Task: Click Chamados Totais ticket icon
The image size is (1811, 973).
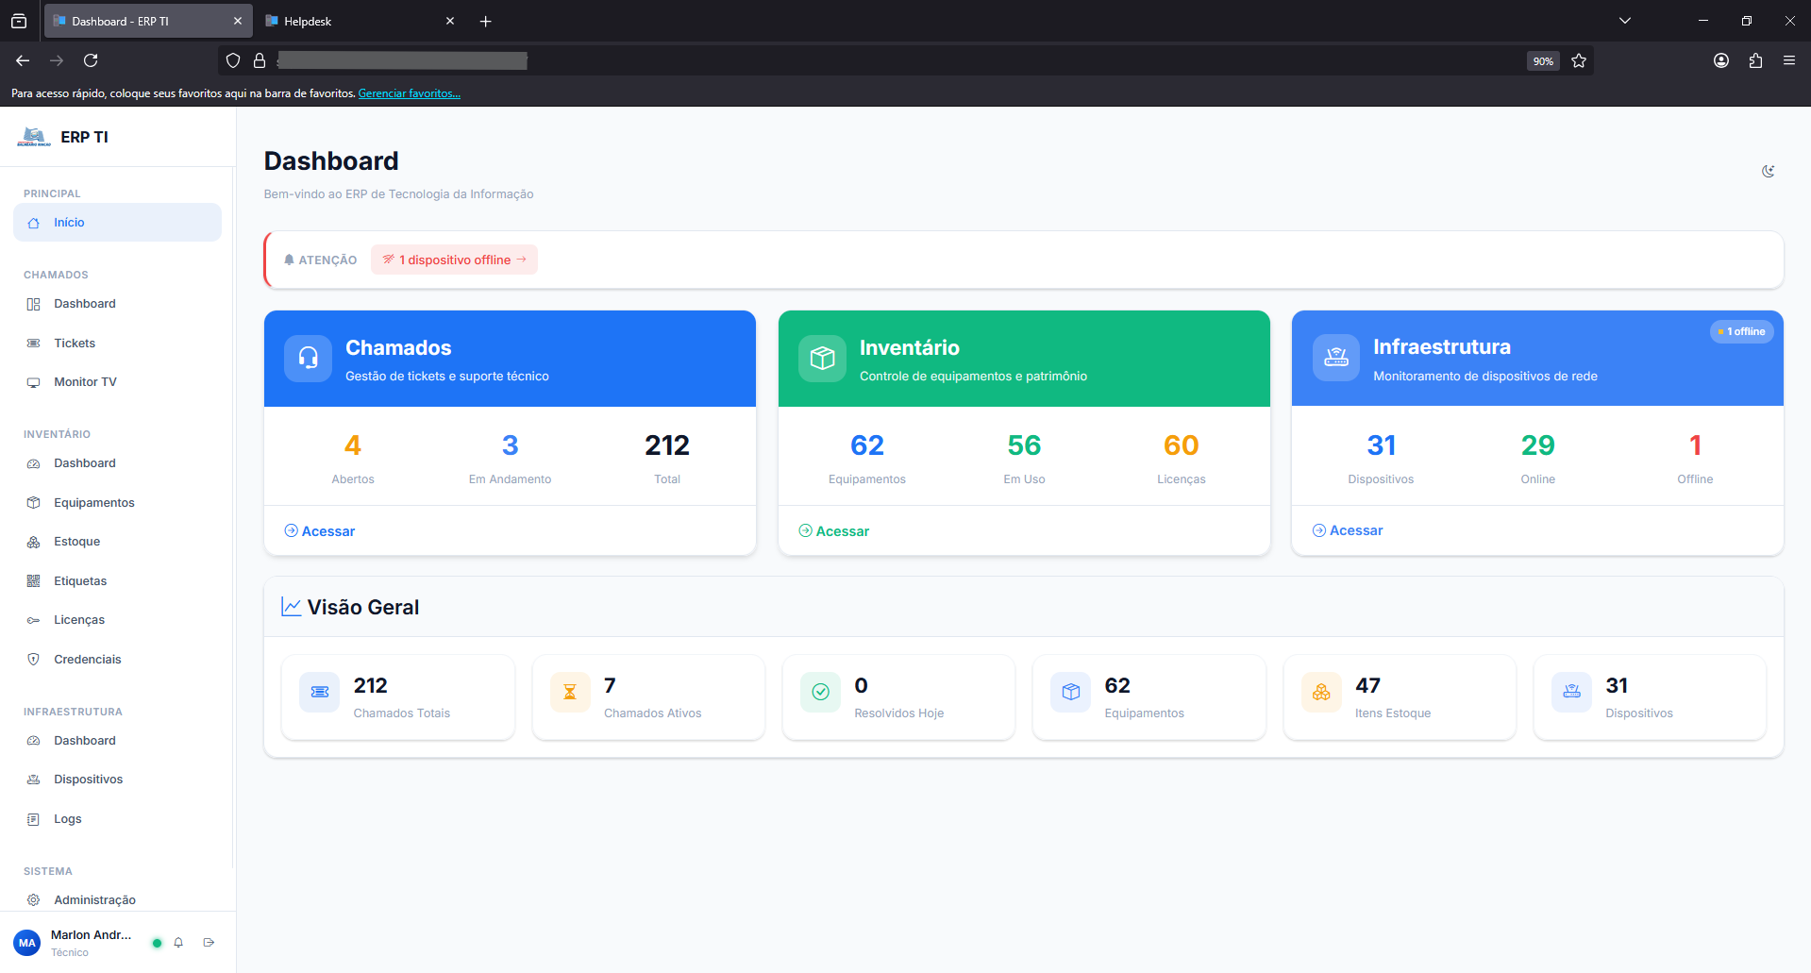Action: [320, 693]
